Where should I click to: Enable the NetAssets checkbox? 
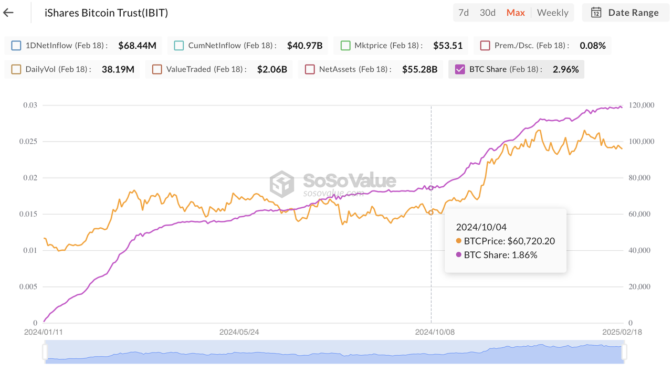click(x=310, y=69)
